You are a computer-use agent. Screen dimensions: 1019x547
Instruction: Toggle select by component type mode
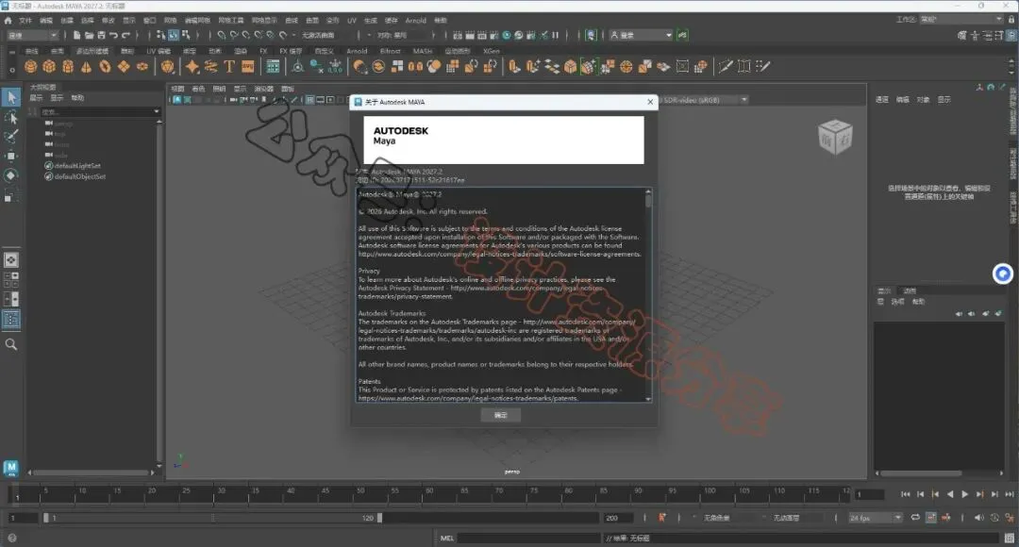[x=187, y=35]
